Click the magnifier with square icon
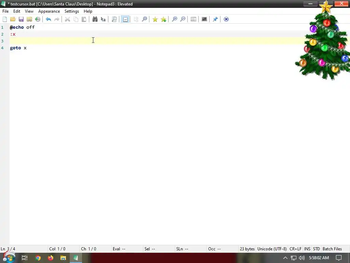350x263 pixels. point(145,19)
